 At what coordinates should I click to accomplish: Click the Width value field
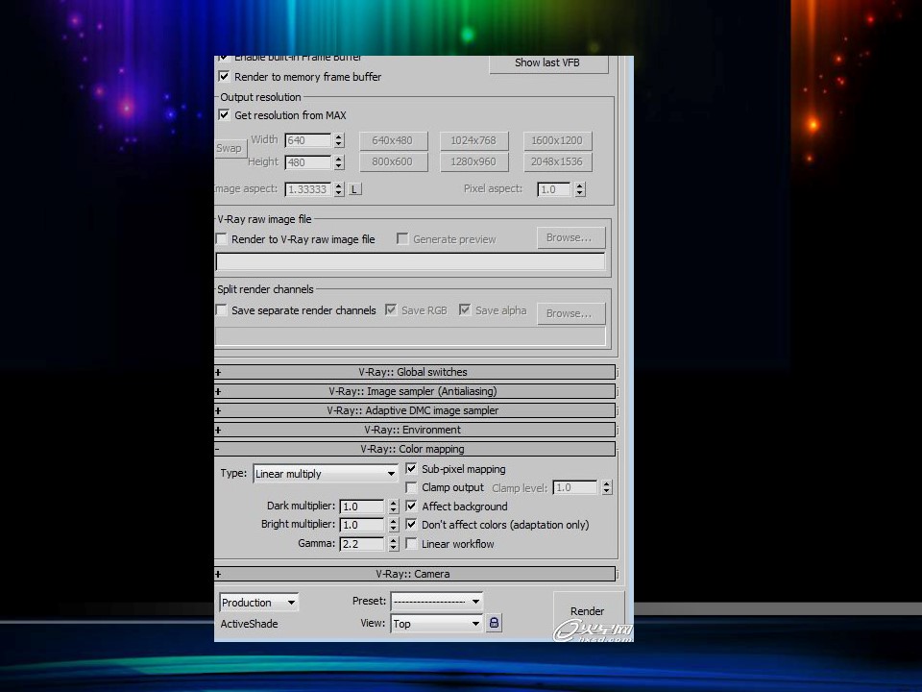coord(308,140)
